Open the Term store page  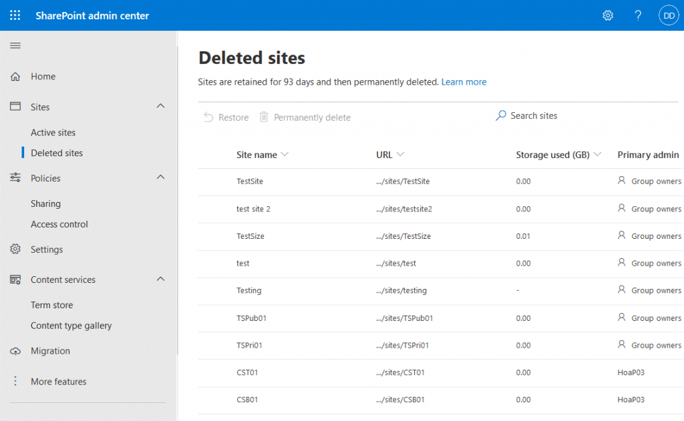pyautogui.click(x=52, y=304)
